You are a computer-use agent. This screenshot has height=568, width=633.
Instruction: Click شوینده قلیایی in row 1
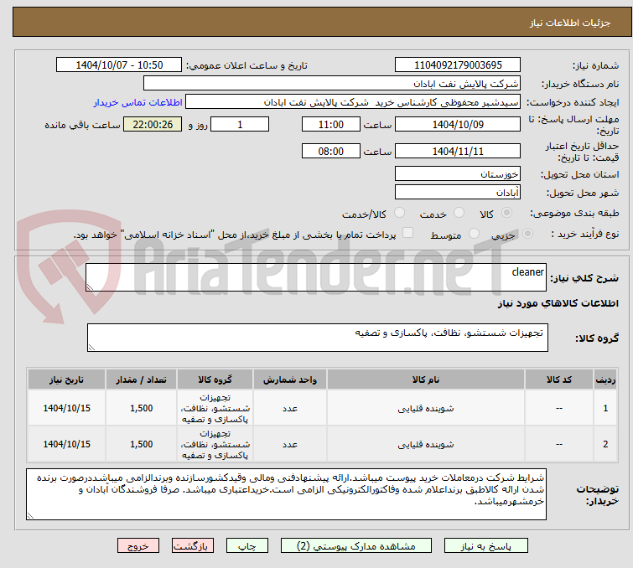(426, 408)
